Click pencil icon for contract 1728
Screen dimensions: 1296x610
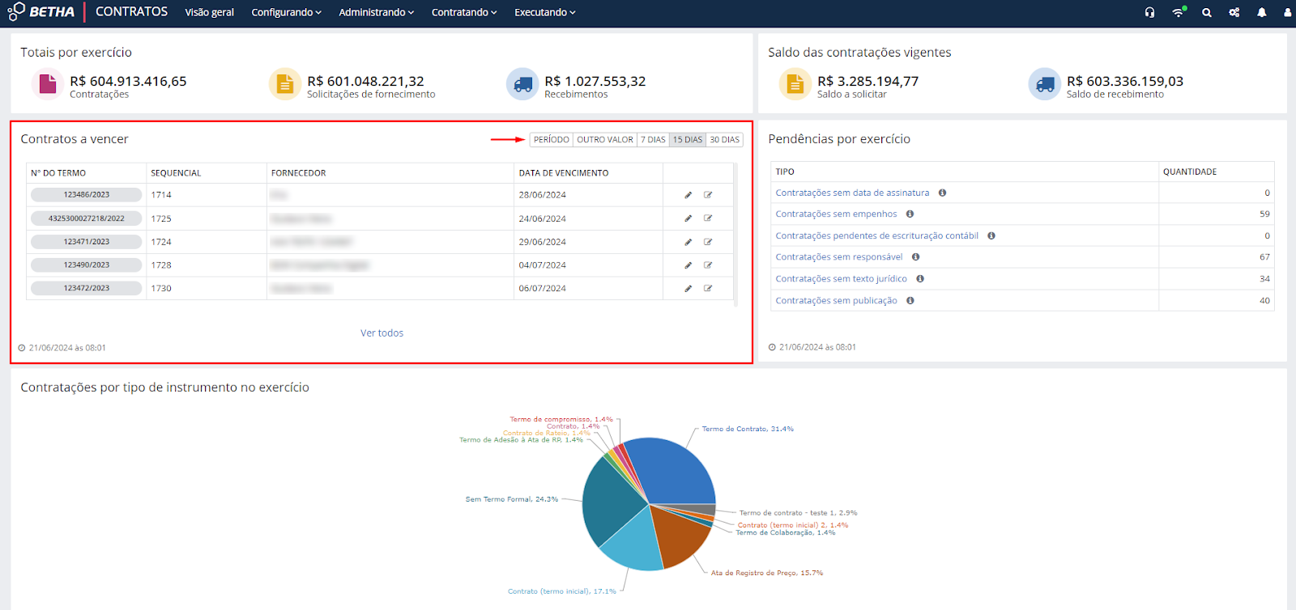coord(688,265)
